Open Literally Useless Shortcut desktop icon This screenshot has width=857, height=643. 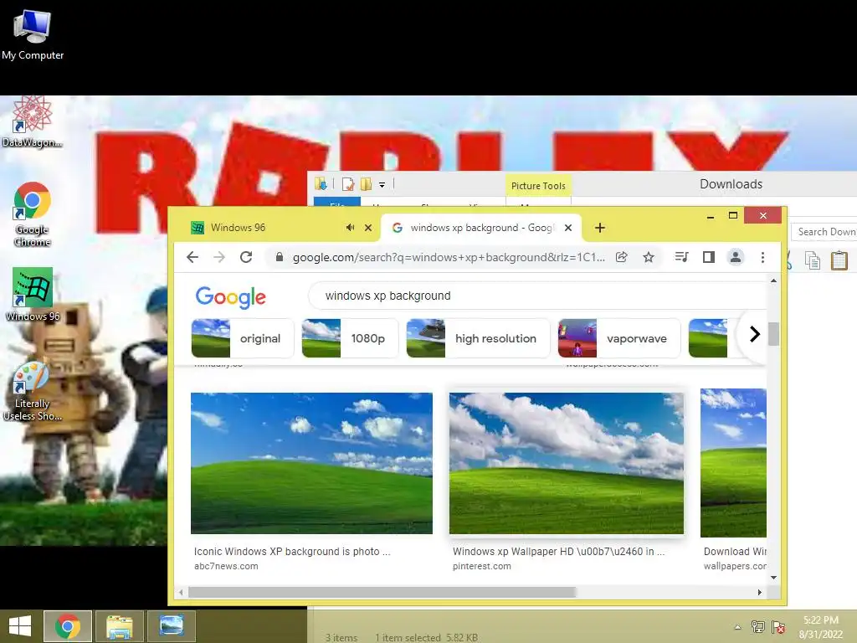[x=32, y=391]
